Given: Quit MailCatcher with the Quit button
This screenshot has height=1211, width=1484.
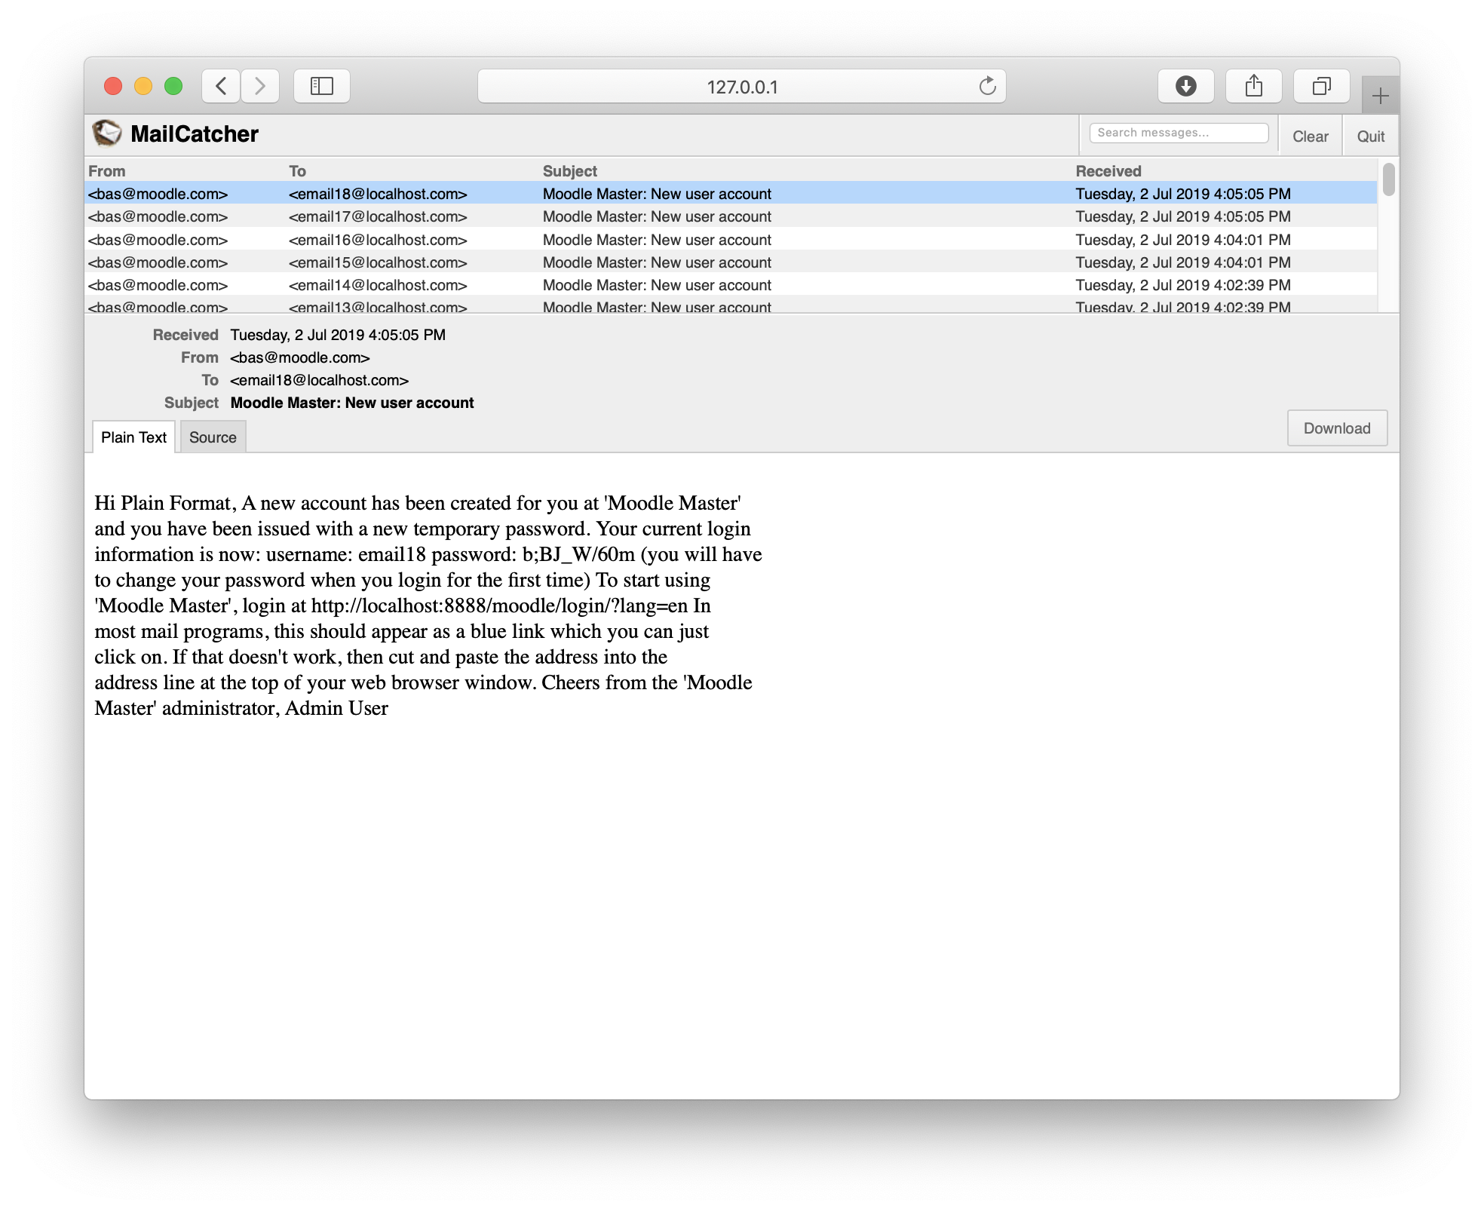Looking at the screenshot, I should click(x=1370, y=136).
